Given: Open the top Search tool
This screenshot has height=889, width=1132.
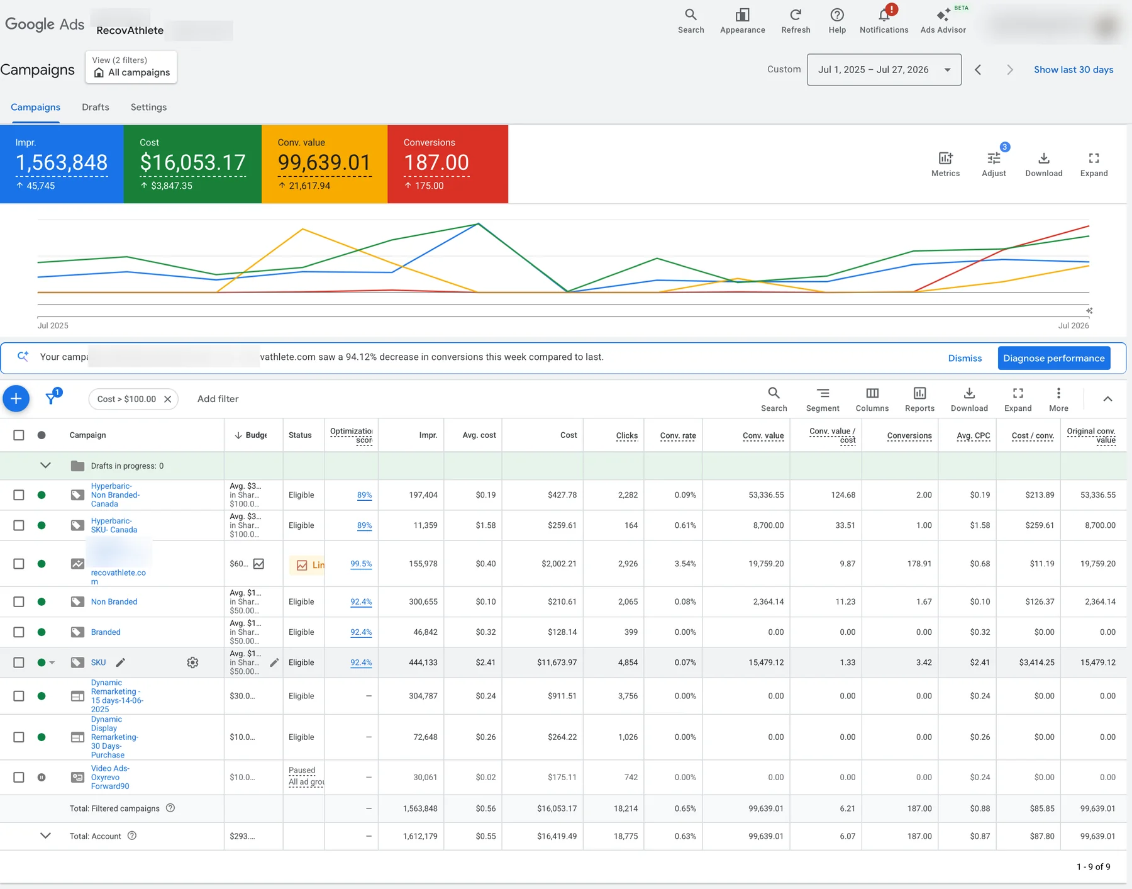Looking at the screenshot, I should coord(691,21).
